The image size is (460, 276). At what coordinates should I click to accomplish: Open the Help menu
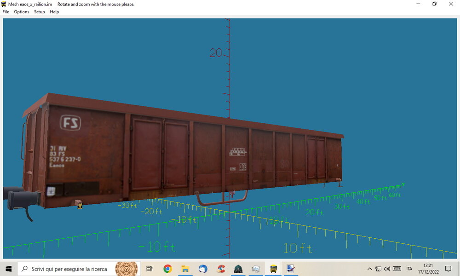point(54,12)
